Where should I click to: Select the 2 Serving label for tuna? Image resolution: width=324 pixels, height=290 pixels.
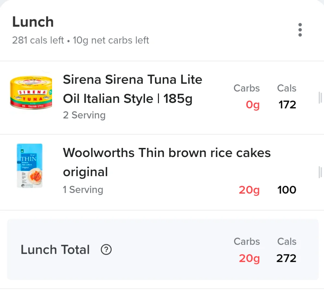click(x=84, y=115)
